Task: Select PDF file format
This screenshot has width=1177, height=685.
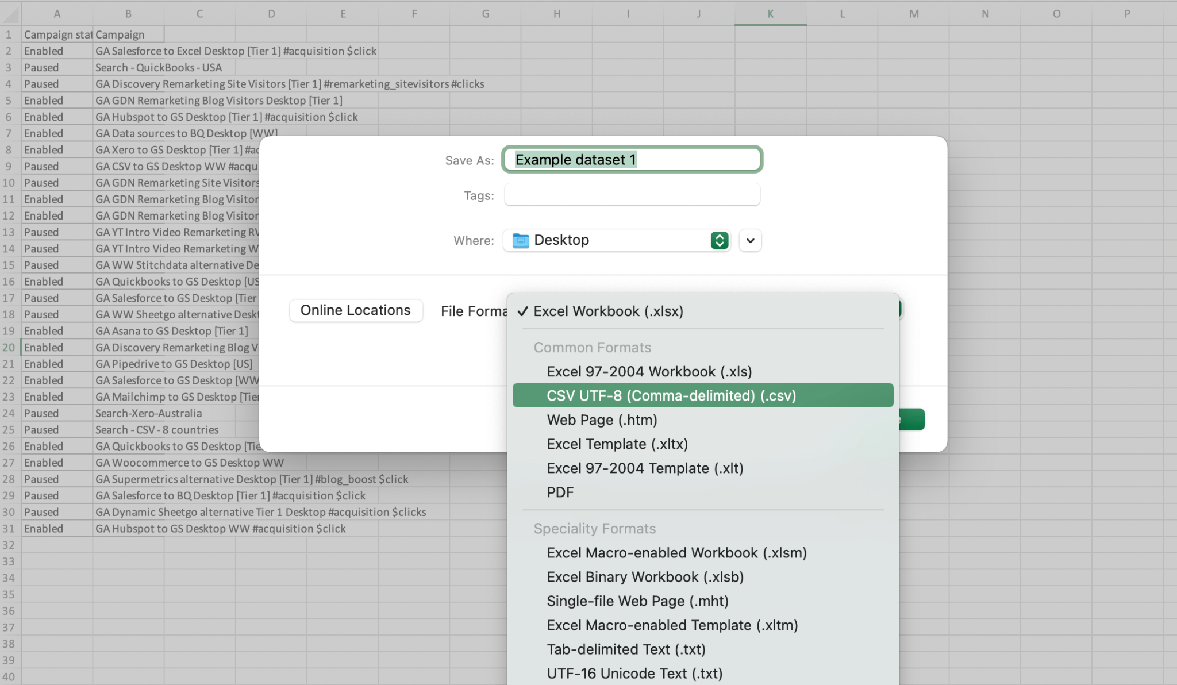Action: click(x=703, y=492)
